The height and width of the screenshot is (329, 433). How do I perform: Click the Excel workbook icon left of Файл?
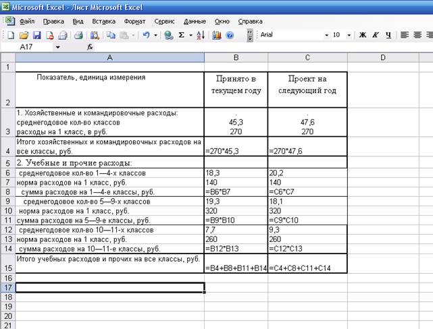pyautogui.click(x=9, y=21)
